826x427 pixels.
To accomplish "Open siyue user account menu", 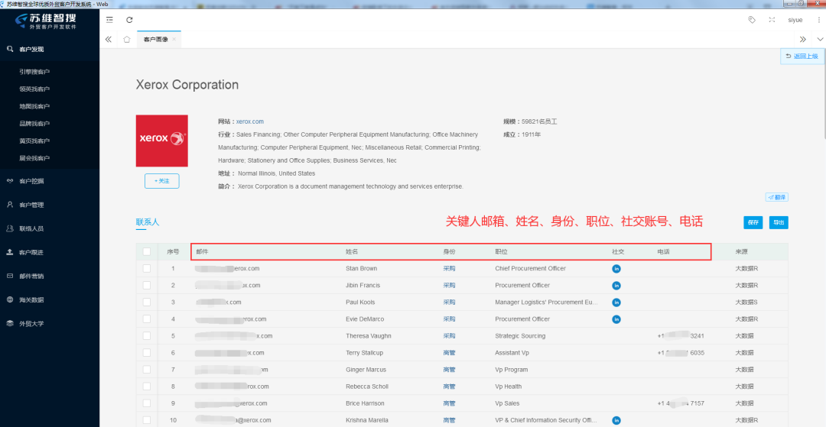I will (x=795, y=20).
